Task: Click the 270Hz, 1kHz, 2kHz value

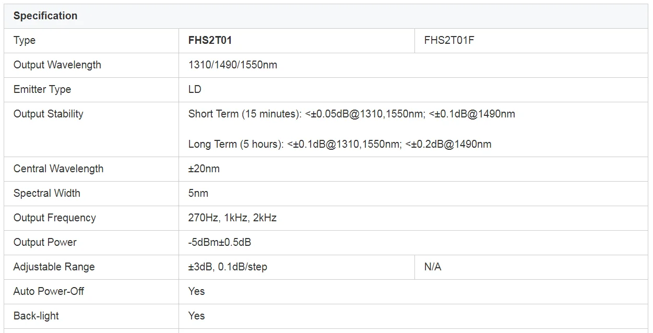Action: coord(232,218)
